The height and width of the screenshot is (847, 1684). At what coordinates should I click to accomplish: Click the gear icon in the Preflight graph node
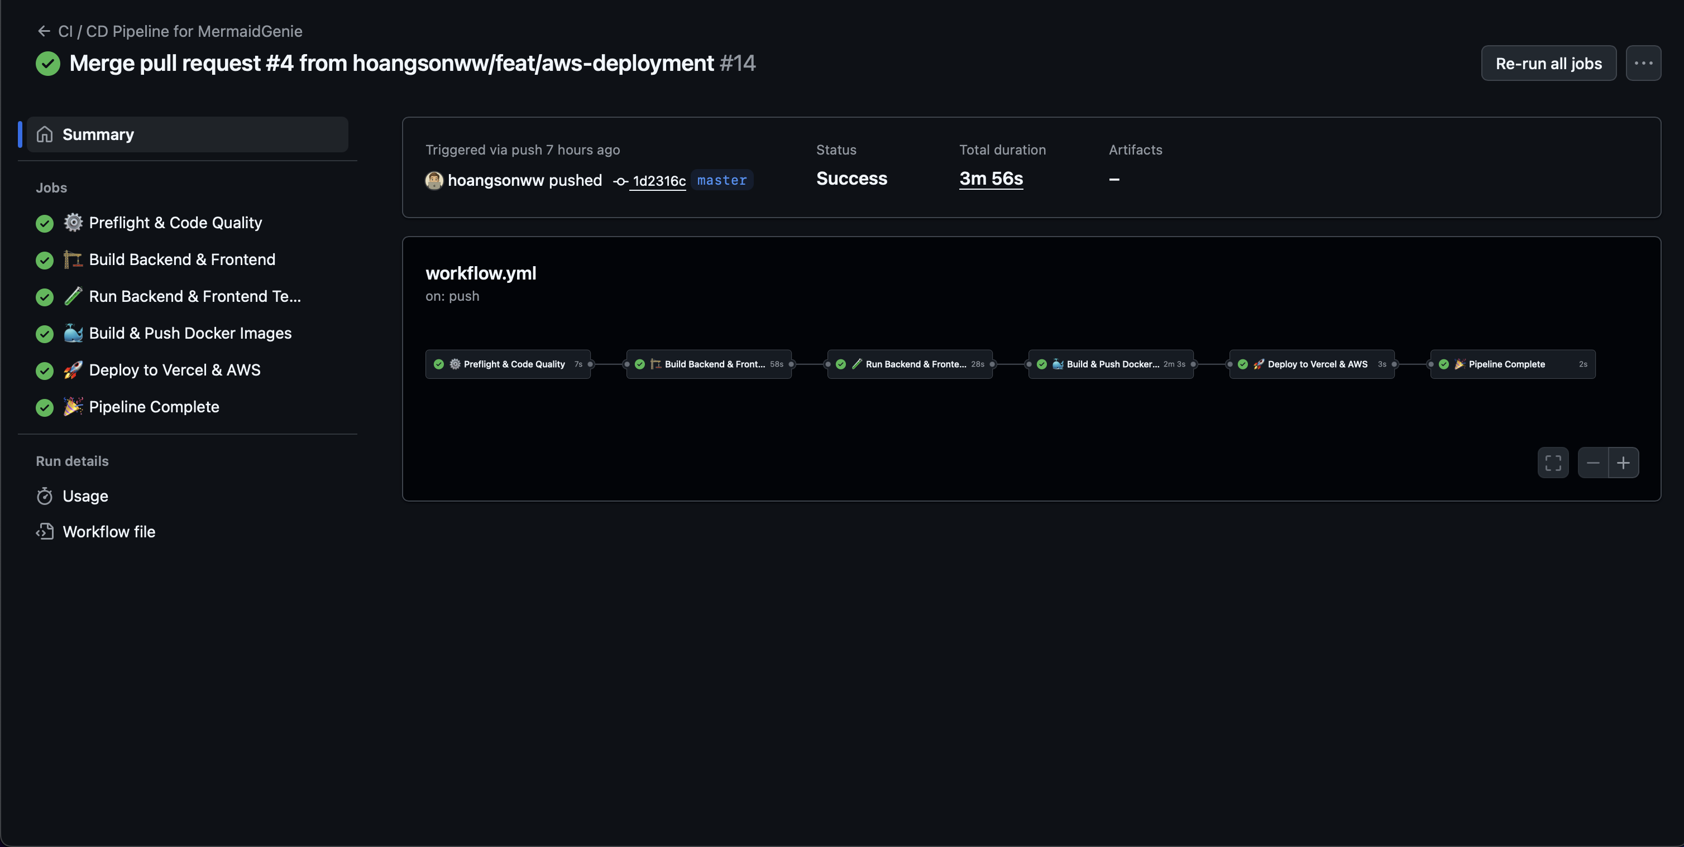[x=455, y=364]
